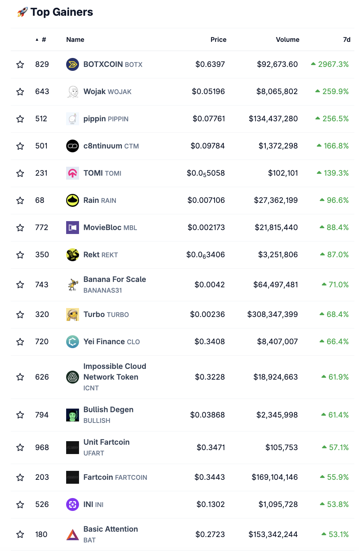Sort by the Name column header
The image size is (359, 551).
[x=75, y=40]
